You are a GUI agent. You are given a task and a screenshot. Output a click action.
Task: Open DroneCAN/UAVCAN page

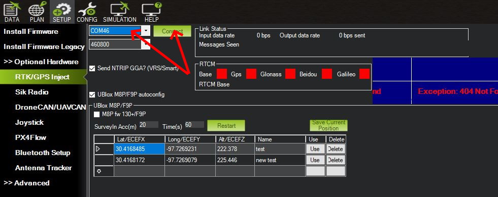click(50, 107)
